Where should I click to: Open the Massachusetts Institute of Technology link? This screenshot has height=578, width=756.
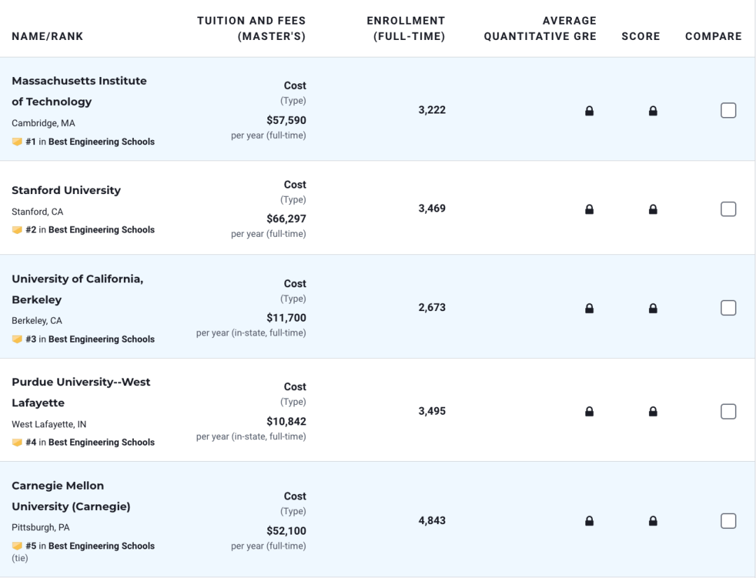tap(79, 91)
